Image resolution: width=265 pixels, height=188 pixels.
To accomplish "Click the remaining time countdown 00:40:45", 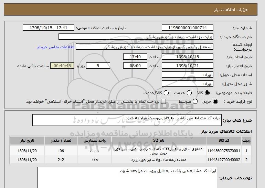I will point(62,66).
